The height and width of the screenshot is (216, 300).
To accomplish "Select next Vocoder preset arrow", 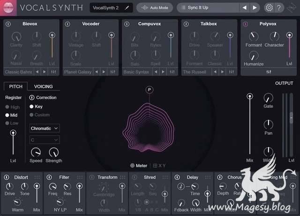I will point(104,72).
